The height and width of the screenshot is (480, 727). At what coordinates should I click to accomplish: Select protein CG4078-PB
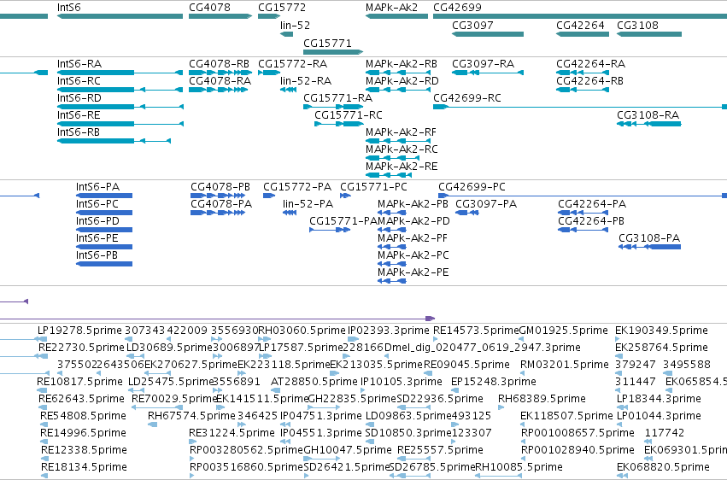click(220, 187)
